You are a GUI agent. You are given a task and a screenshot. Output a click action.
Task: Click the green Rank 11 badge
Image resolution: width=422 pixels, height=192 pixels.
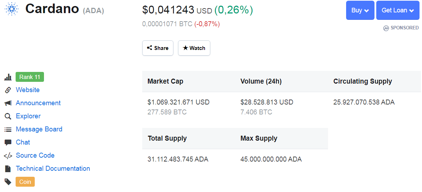point(30,77)
